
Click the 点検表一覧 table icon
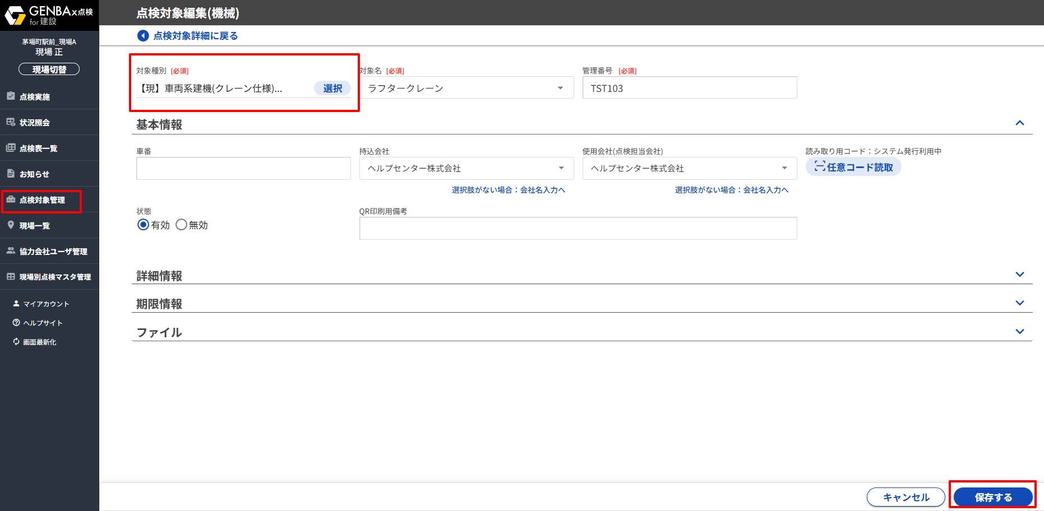11,147
